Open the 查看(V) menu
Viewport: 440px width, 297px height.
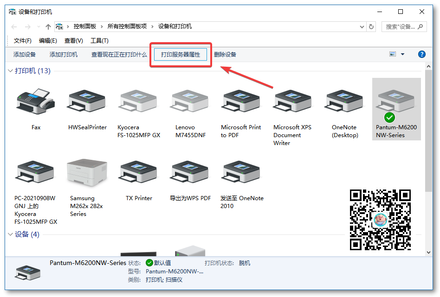pyautogui.click(x=73, y=40)
